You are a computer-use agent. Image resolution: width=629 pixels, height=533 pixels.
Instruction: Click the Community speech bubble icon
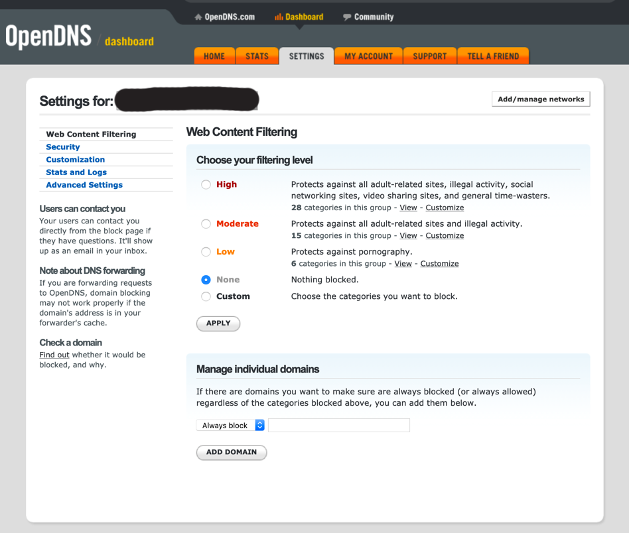(x=347, y=17)
